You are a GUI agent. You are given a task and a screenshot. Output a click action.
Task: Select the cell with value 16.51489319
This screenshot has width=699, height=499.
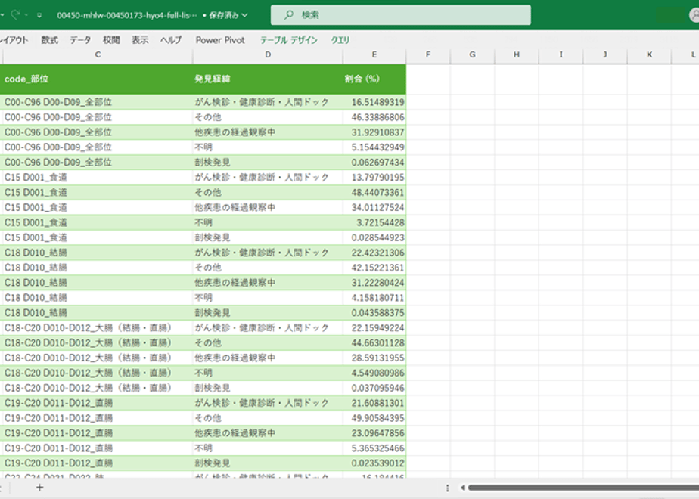click(x=374, y=102)
